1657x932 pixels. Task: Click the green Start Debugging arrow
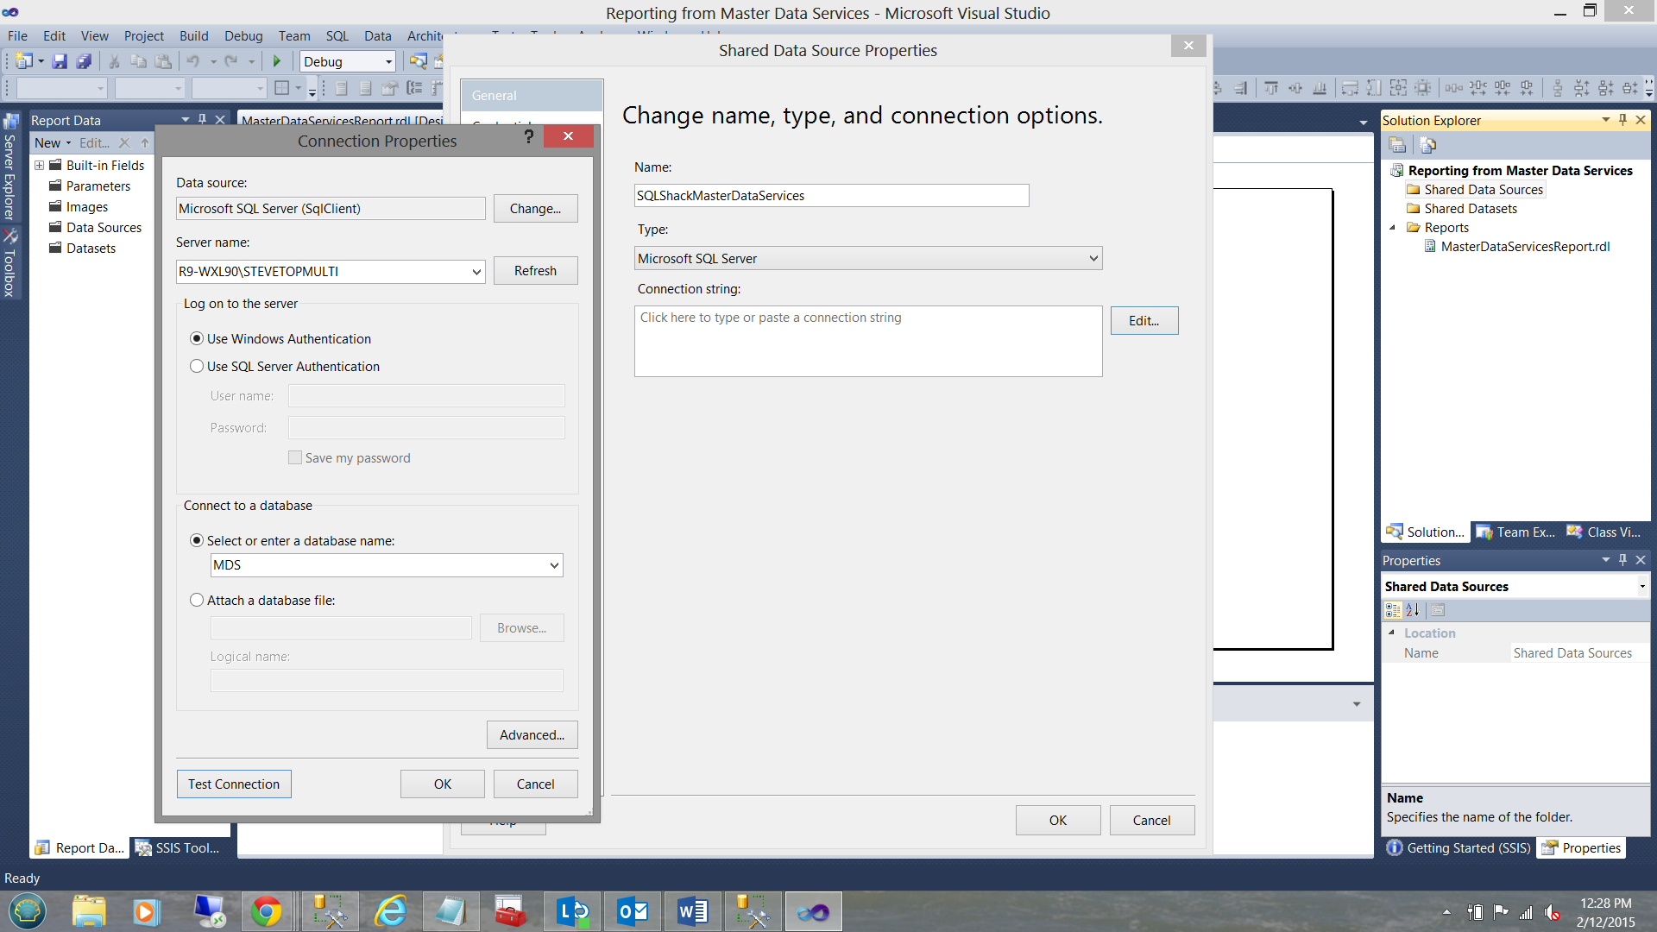point(277,61)
